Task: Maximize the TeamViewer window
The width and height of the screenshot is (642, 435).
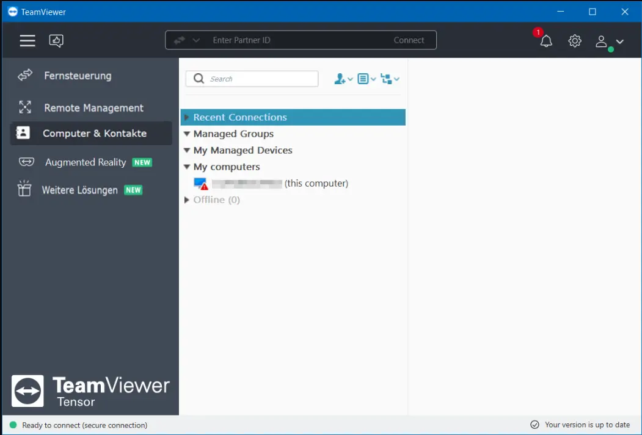Action: click(x=593, y=12)
